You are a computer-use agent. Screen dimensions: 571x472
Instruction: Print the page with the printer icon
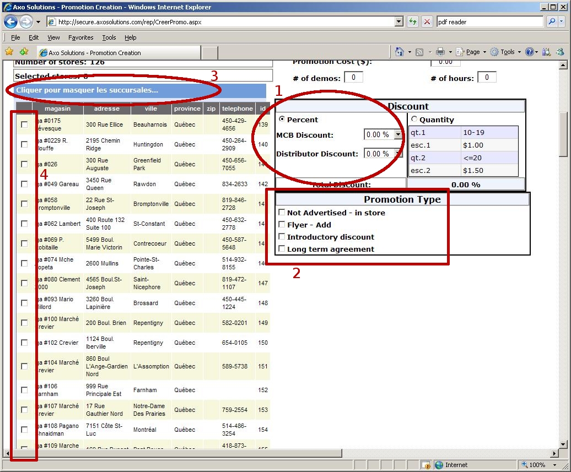click(440, 52)
